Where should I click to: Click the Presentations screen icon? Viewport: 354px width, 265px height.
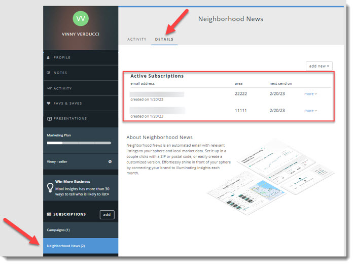point(49,119)
